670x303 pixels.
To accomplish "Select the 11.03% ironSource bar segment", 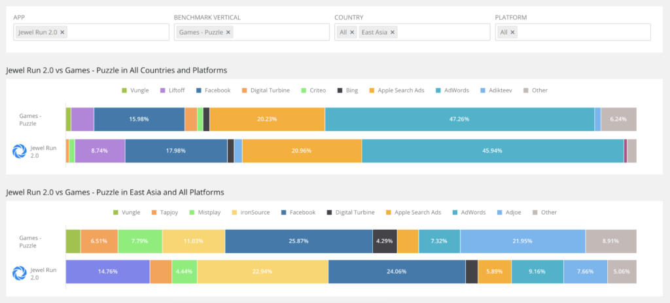I will click(x=194, y=241).
